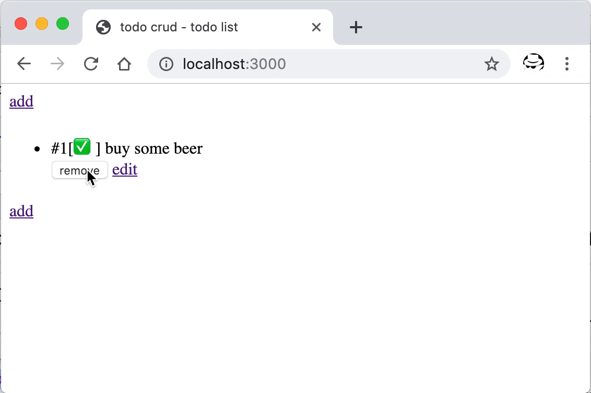Toggle the green checkmark on todo #1
Image resolution: width=591 pixels, height=393 pixels.
click(x=82, y=147)
